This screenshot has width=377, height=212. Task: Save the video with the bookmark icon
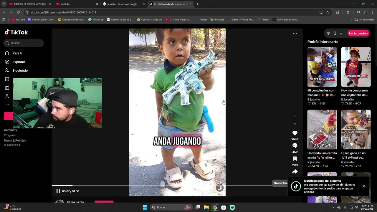point(295,158)
